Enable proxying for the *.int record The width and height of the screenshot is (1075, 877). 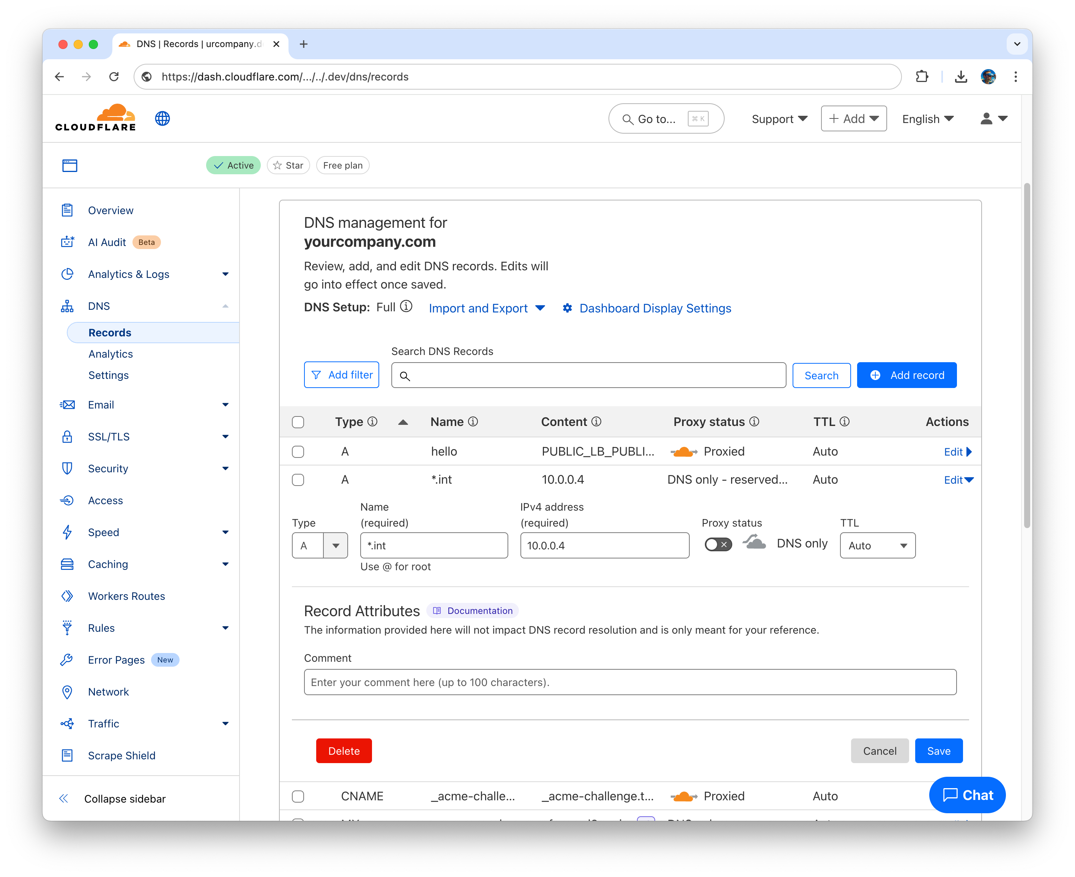(718, 544)
